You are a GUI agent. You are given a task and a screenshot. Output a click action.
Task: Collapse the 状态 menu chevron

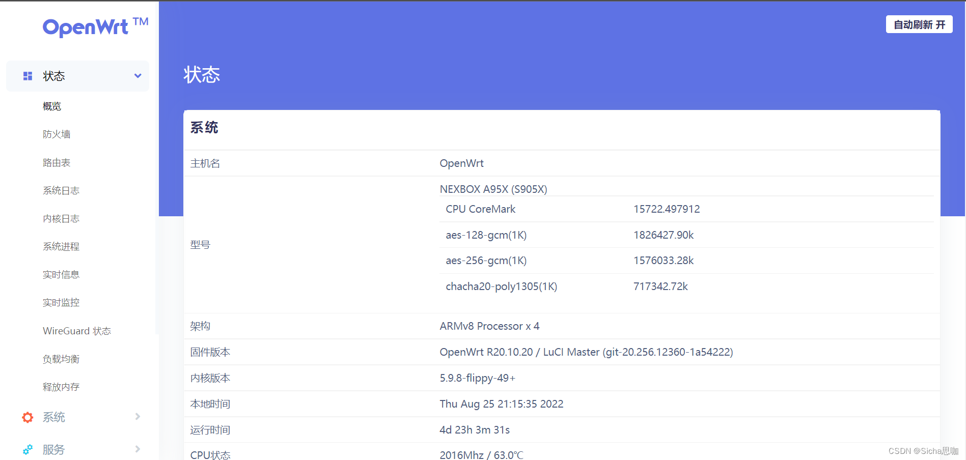tap(137, 76)
